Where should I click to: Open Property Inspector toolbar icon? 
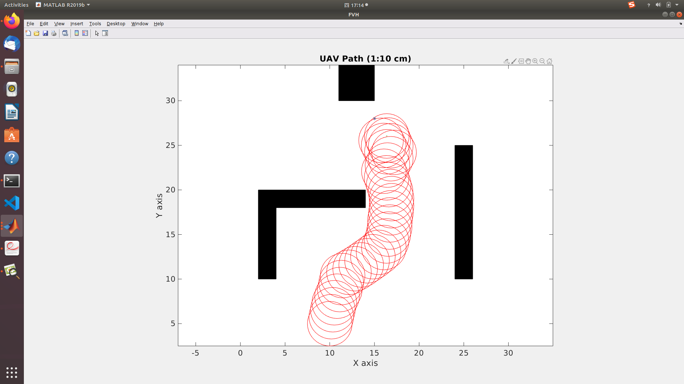click(105, 33)
